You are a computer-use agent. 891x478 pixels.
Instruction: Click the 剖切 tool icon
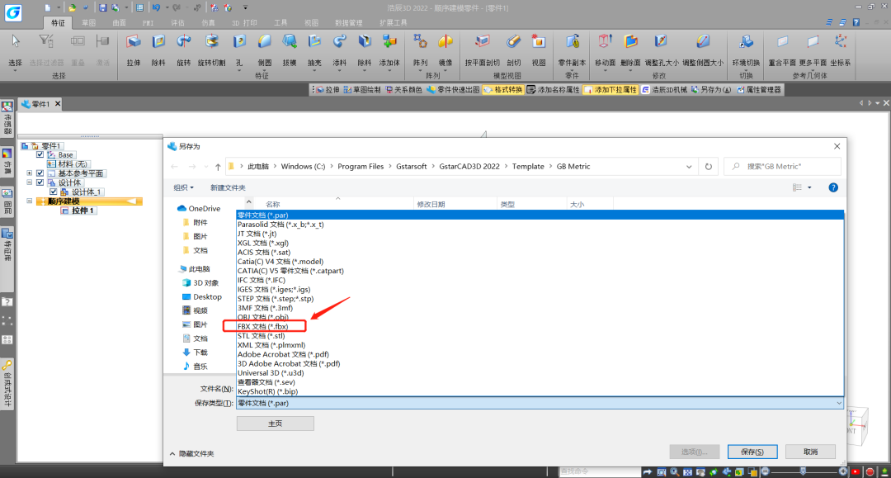514,42
